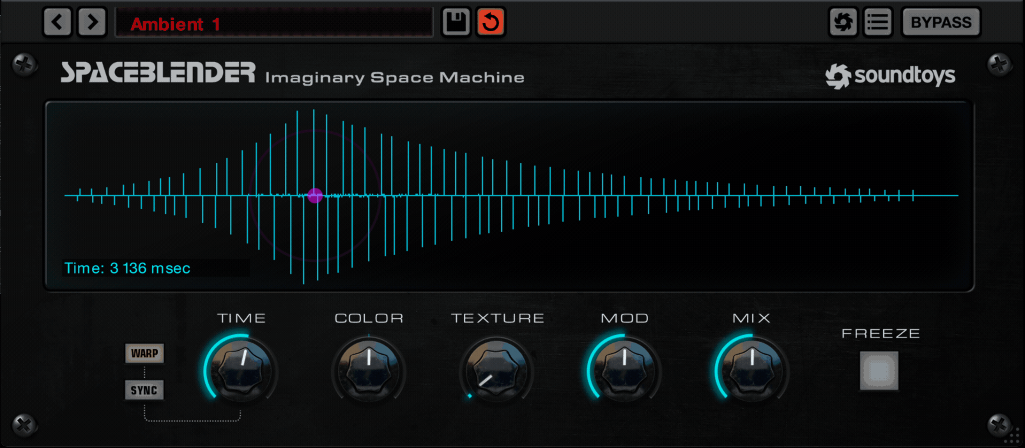Click the red revert preset icon
This screenshot has height=448, width=1025.
coord(490,22)
